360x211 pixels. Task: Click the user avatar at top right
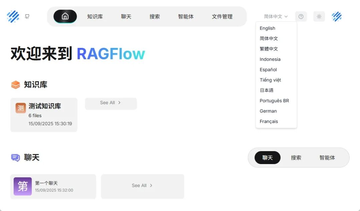[x=337, y=16]
